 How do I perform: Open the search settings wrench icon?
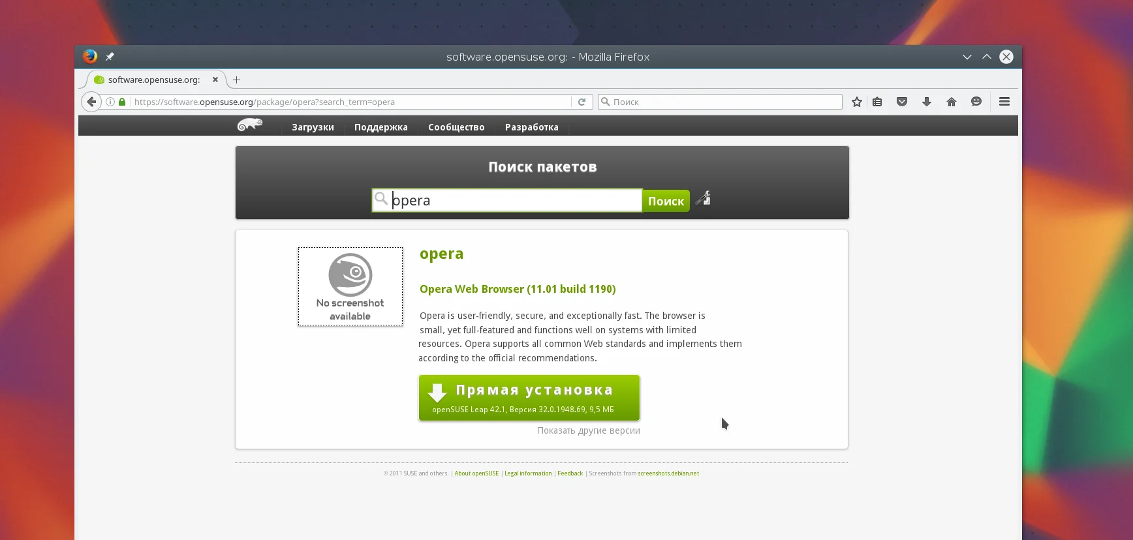click(x=704, y=198)
